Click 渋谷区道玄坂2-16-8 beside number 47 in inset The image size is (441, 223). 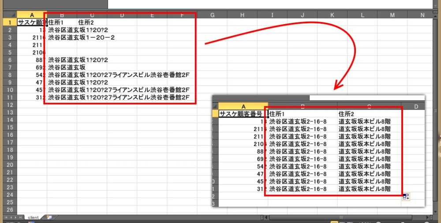click(298, 174)
